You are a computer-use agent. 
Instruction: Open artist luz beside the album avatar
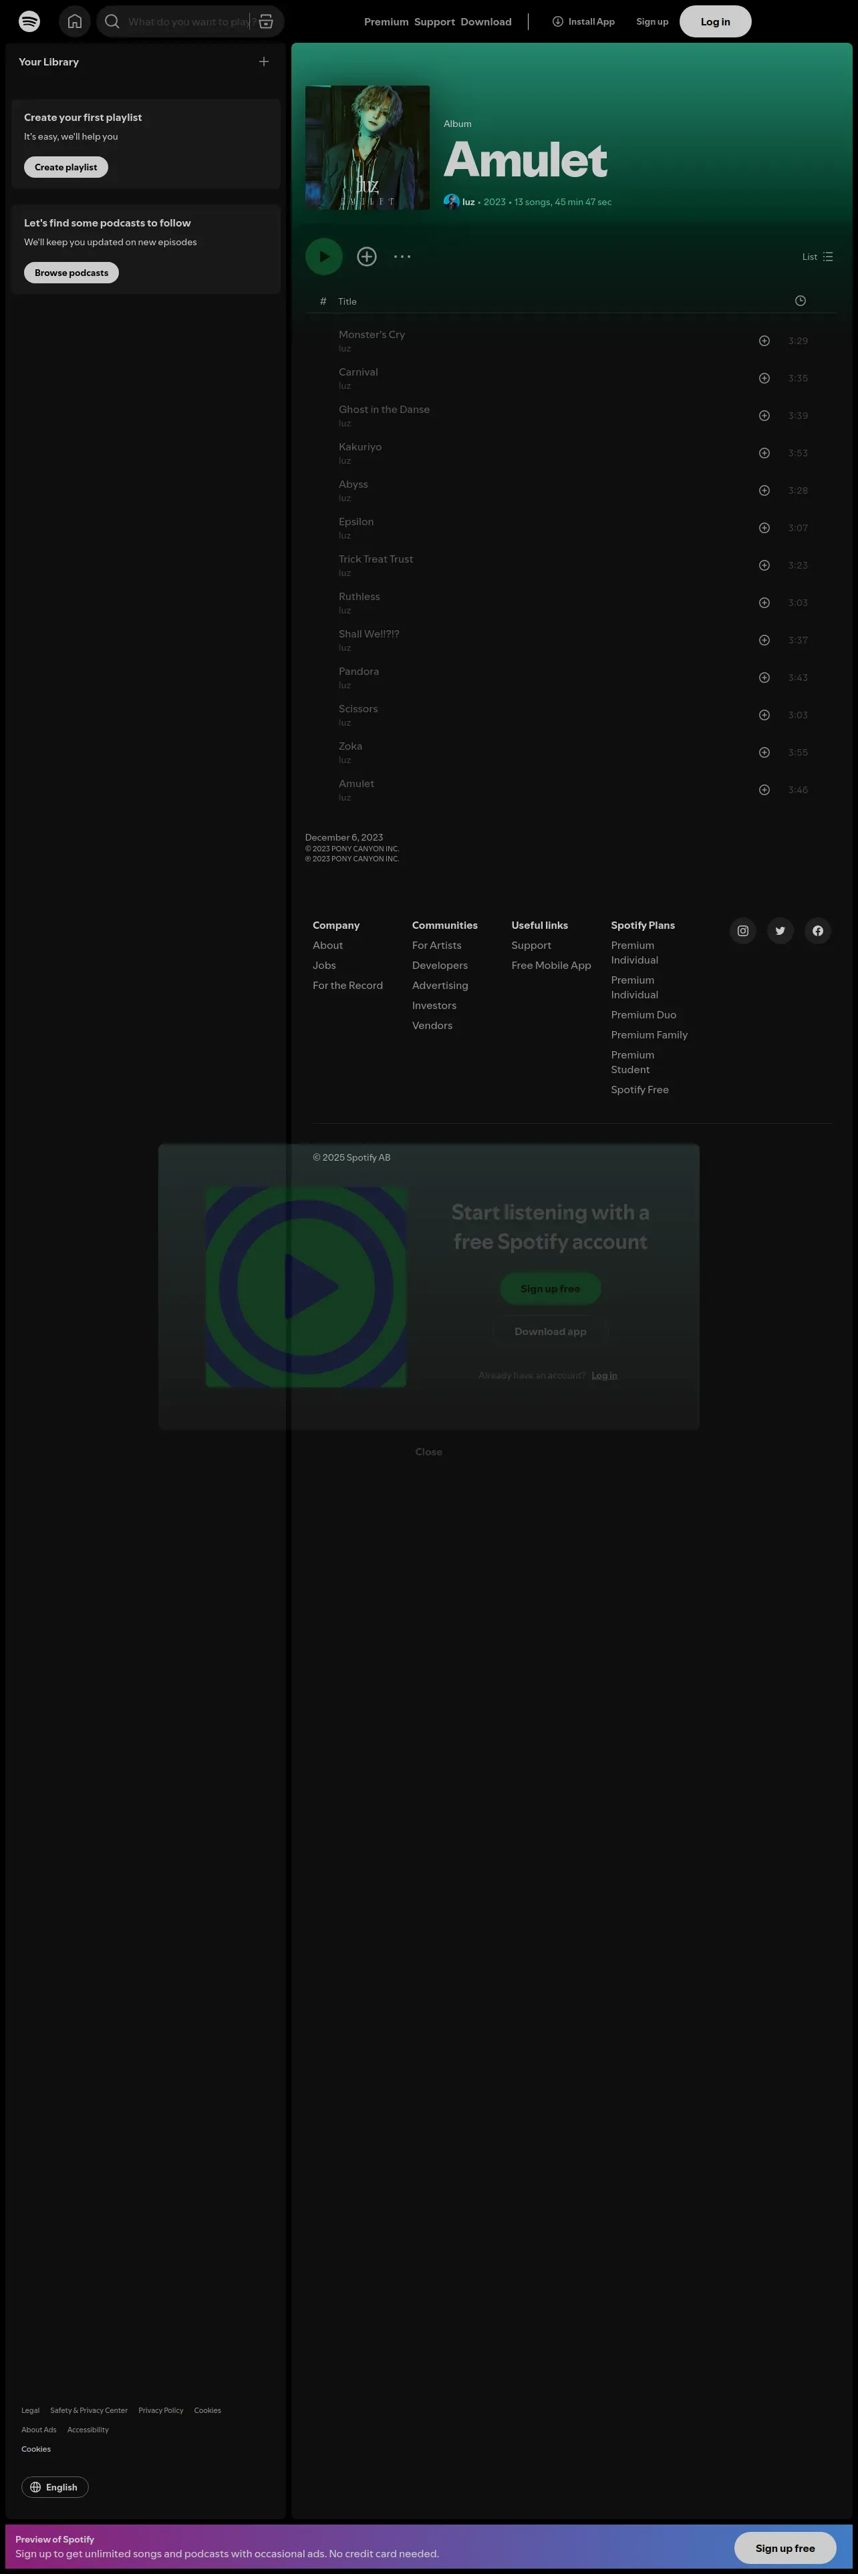tap(468, 202)
